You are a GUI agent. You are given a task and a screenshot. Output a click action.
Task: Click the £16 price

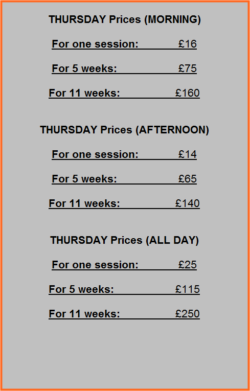pos(188,44)
